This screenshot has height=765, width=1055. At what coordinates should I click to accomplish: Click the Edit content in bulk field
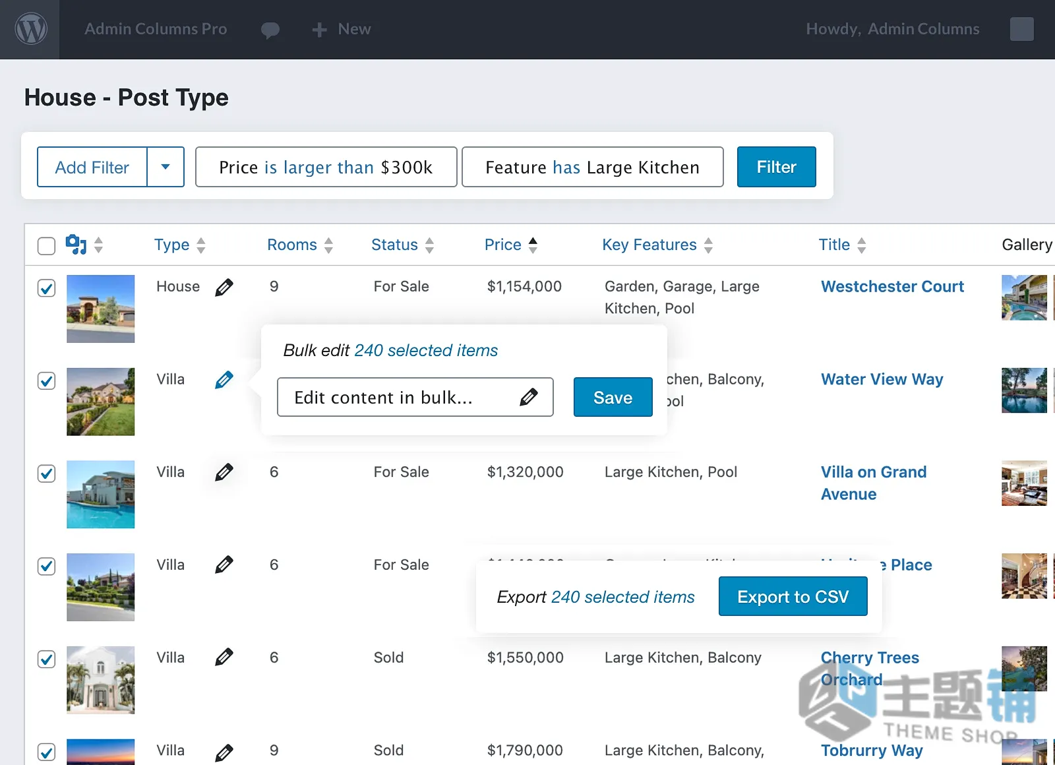click(x=415, y=397)
